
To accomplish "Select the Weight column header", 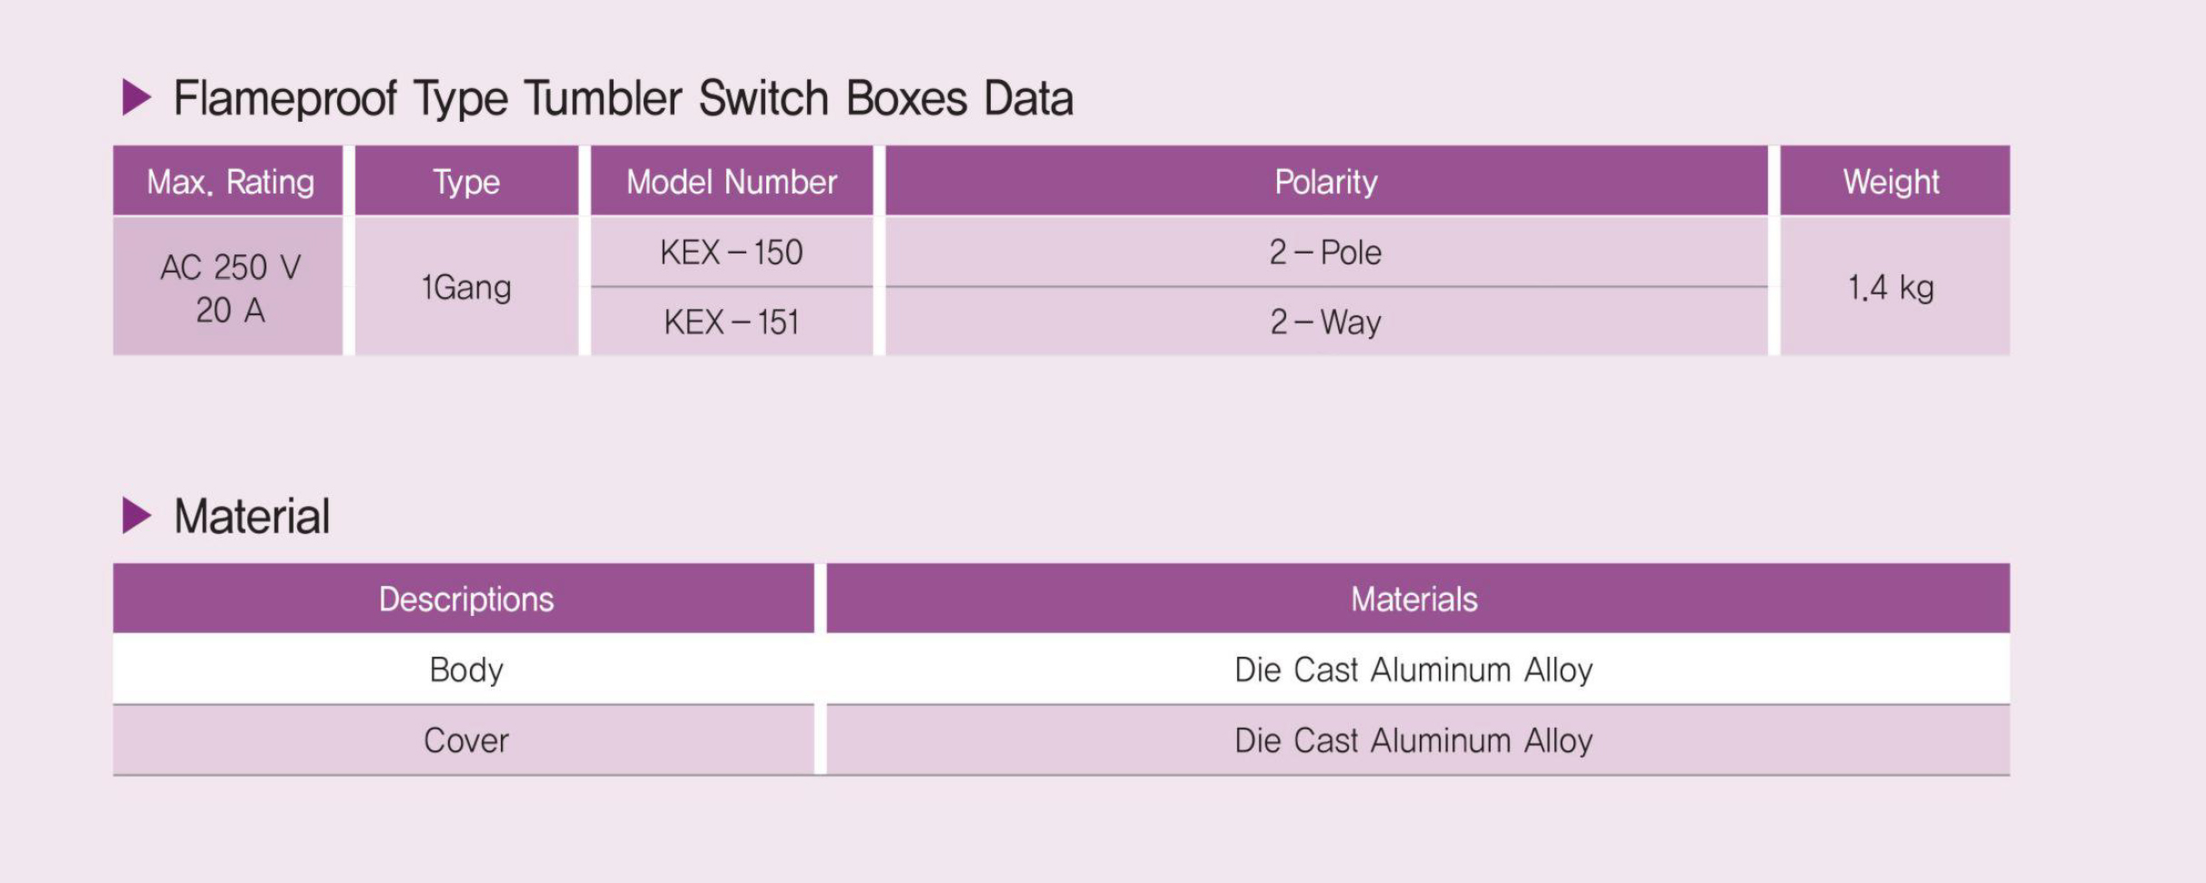I will click(x=1895, y=181).
